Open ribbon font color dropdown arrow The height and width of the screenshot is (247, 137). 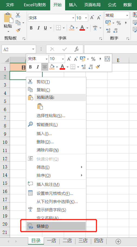(87, 28)
